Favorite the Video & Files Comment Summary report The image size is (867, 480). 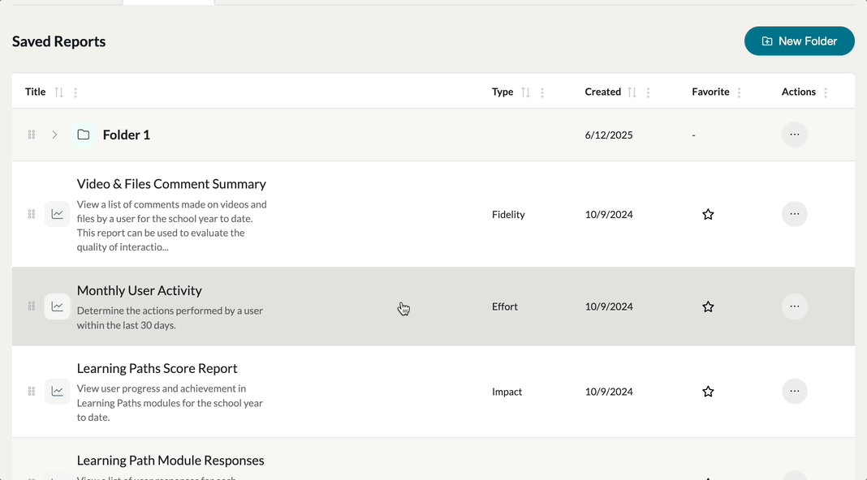[x=708, y=215]
